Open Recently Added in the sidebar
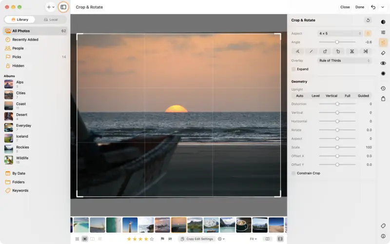This screenshot has width=390, height=244. 35,40
